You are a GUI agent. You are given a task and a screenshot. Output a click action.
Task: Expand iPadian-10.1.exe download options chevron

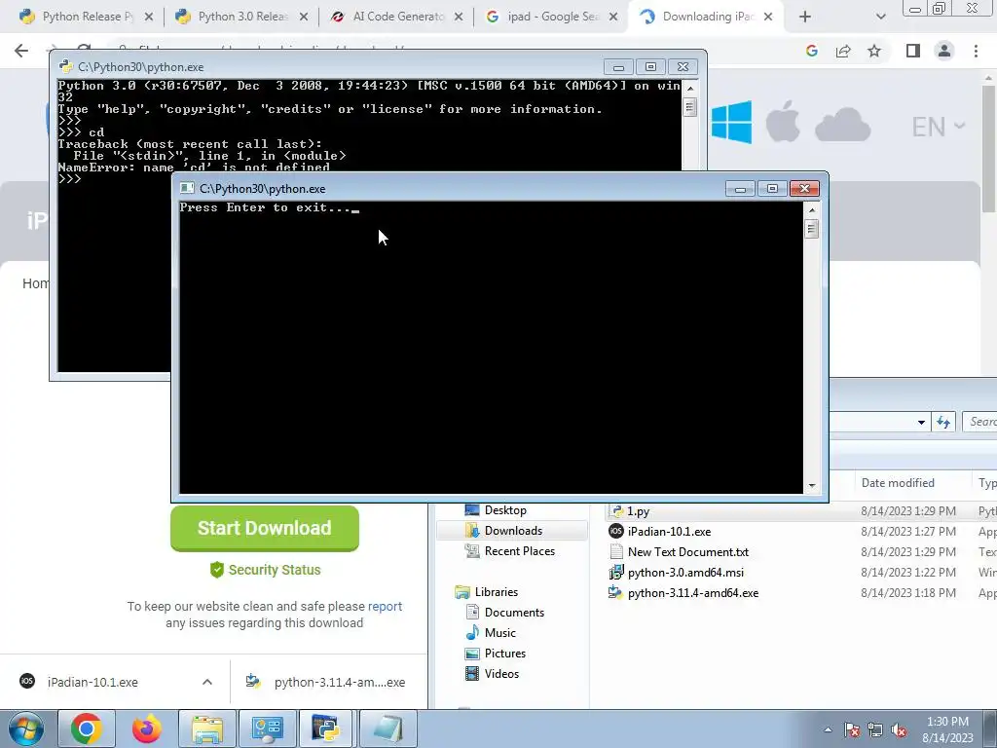207,682
